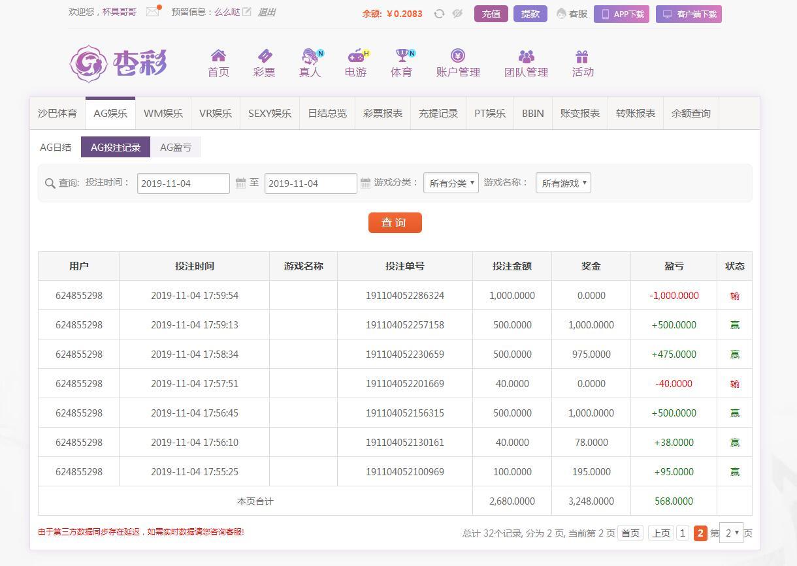
Task: Open 电游 gamepad icon
Action: pos(356,56)
